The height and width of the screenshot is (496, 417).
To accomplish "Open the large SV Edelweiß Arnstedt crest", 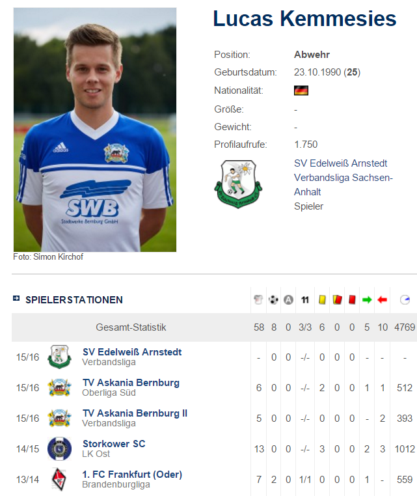I will [238, 184].
